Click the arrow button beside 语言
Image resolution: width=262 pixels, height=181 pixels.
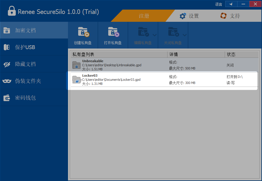[231, 4]
